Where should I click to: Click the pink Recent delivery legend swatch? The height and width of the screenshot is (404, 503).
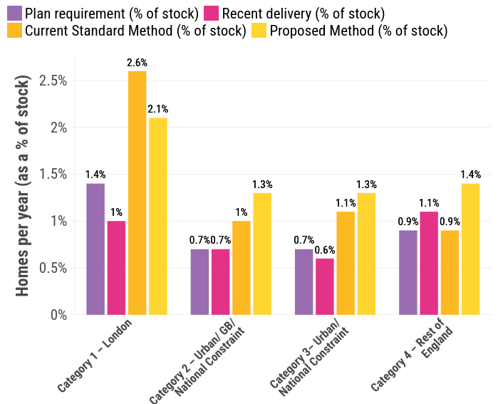pos(212,13)
